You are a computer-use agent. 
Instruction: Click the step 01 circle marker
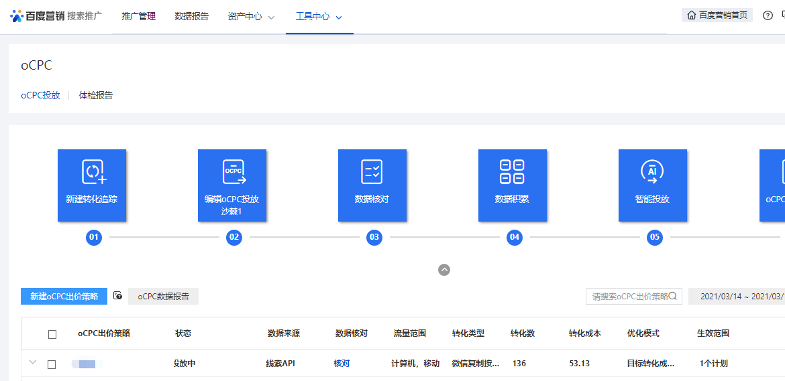coord(94,237)
